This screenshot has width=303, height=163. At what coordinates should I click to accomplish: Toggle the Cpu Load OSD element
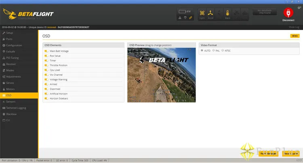coord(46,70)
